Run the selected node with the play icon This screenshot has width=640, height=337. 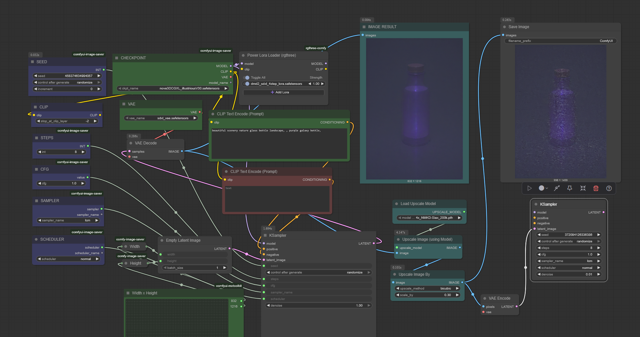tap(529, 188)
